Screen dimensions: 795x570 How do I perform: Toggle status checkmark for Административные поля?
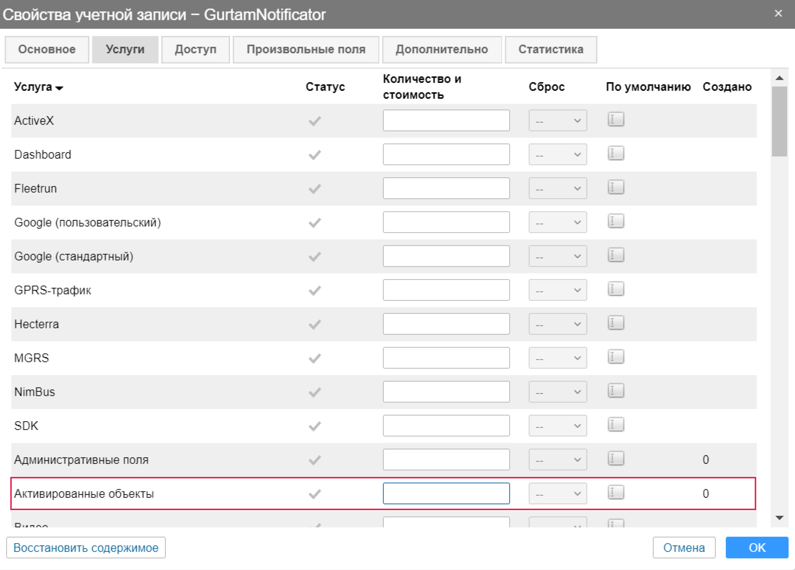(315, 460)
